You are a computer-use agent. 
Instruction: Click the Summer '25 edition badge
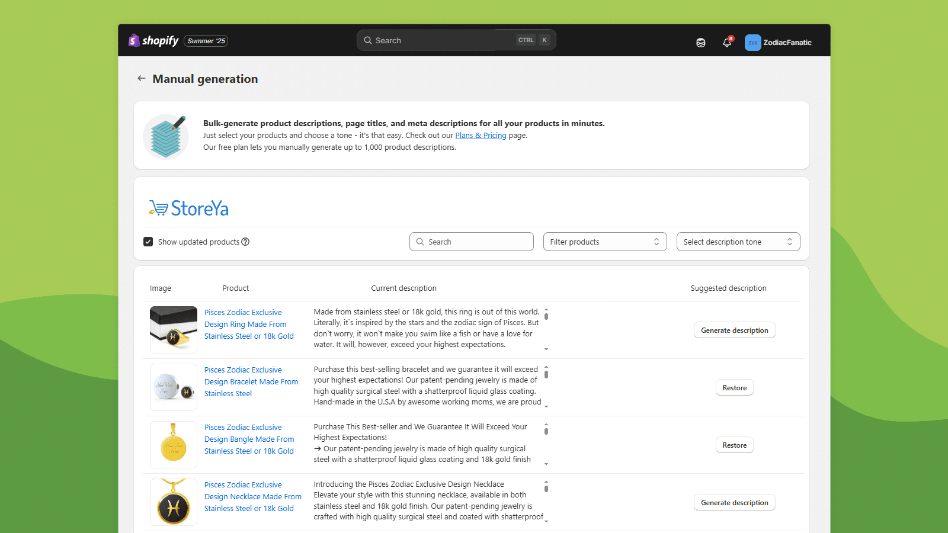coord(206,41)
